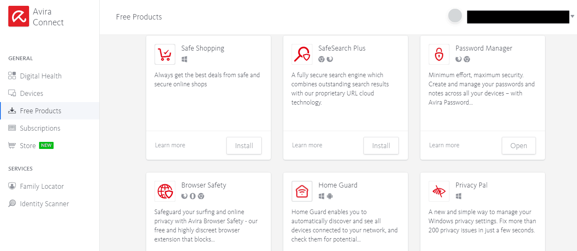Click the profile avatar circle
The image size is (577, 251).
click(455, 15)
